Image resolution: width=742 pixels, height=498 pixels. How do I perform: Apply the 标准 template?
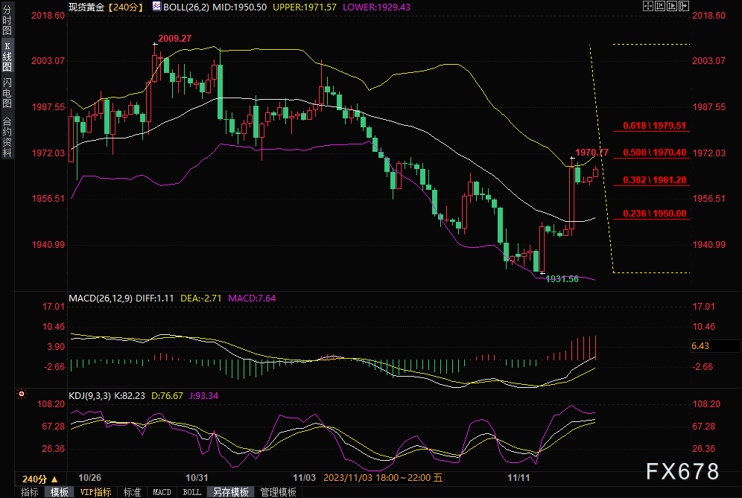coord(132,492)
